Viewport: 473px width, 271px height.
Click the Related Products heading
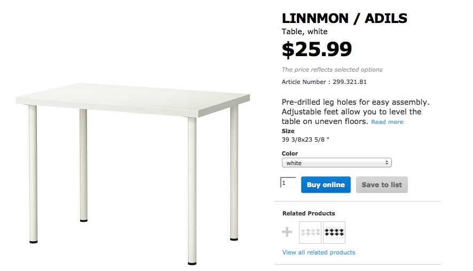pos(309,213)
